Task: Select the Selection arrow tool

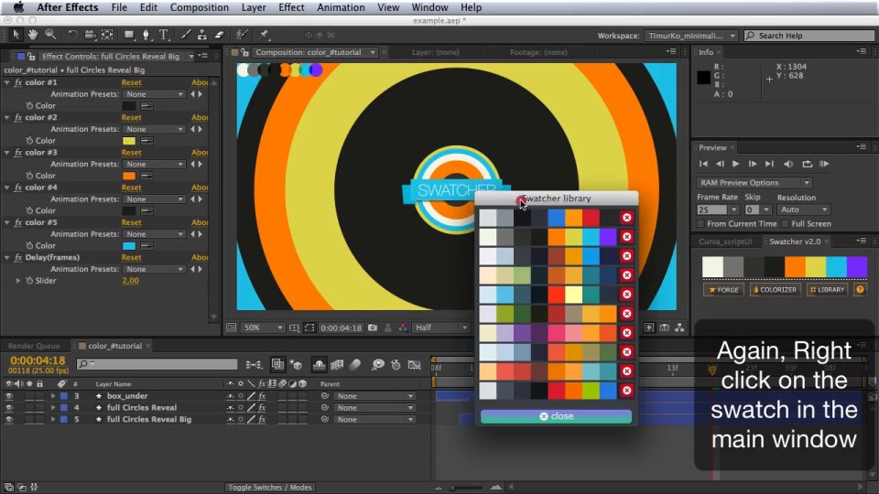Action: pyautogui.click(x=16, y=35)
